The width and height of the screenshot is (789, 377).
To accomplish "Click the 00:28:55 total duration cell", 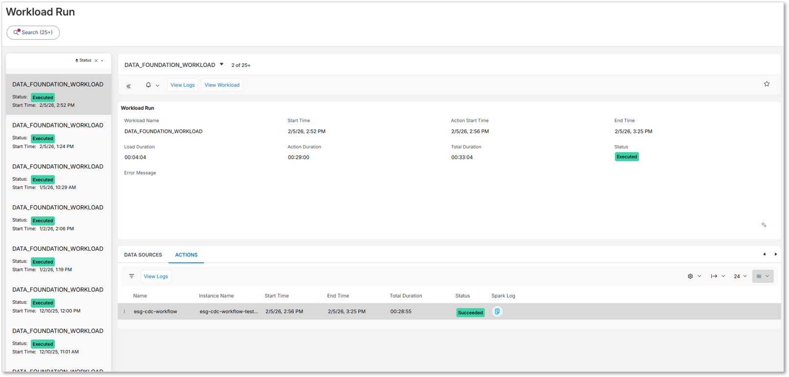I will tap(401, 312).
